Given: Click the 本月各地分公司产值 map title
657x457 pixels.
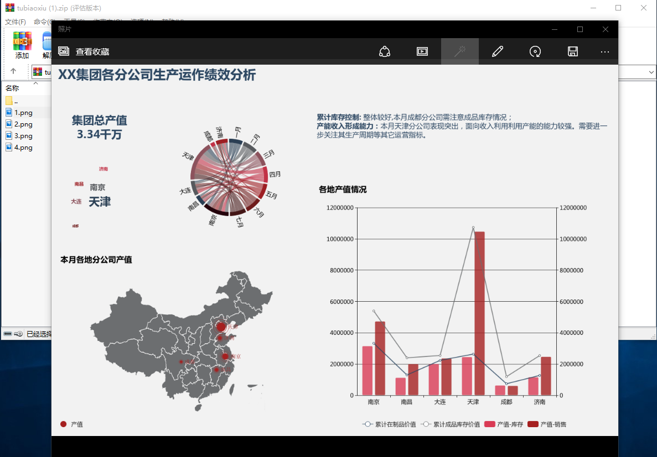Looking at the screenshot, I should coord(96,260).
